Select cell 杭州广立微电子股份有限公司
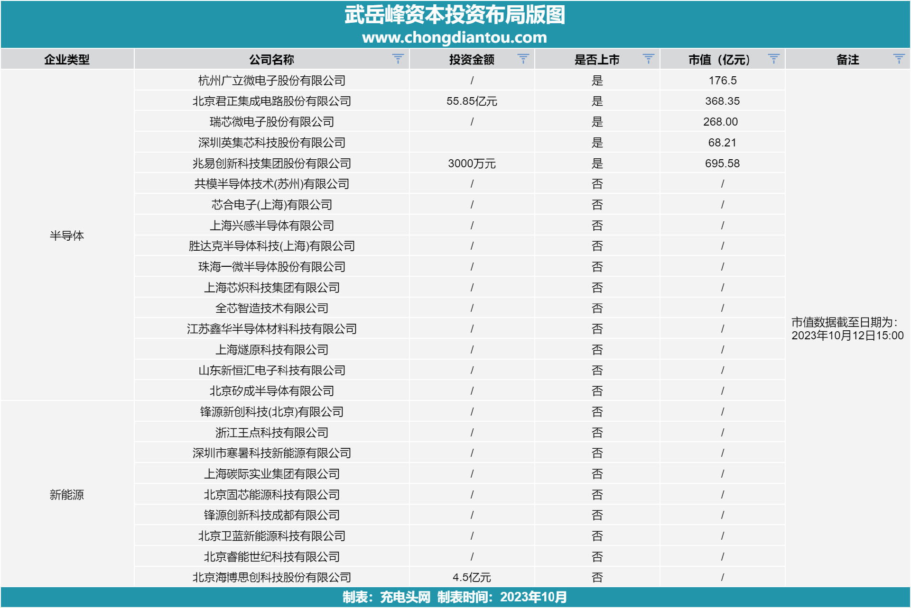Image resolution: width=911 pixels, height=608 pixels. [271, 81]
